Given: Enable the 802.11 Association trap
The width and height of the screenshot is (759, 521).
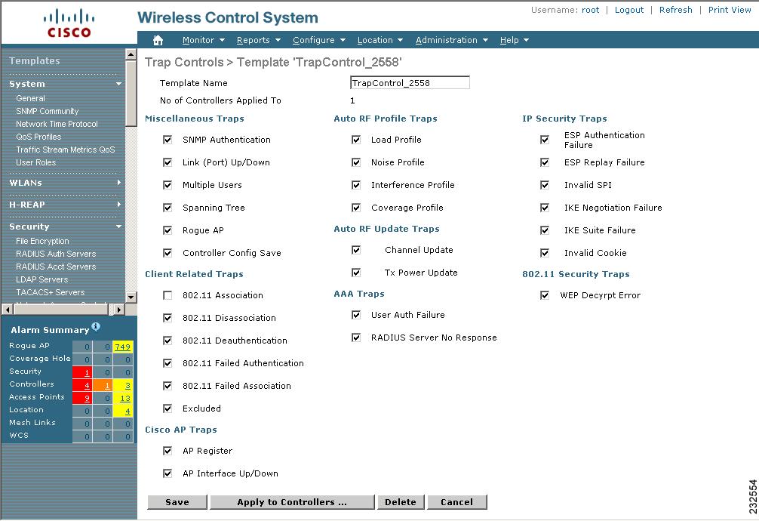Looking at the screenshot, I should [x=167, y=295].
